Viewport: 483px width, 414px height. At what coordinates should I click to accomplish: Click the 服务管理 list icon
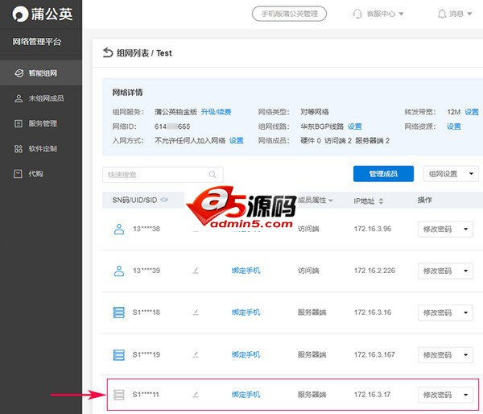coord(19,123)
